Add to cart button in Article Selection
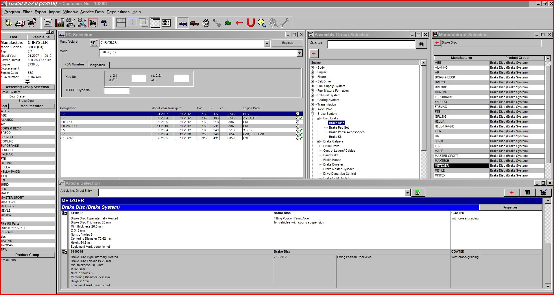Viewport: 554px width, 295px height. 543,192
